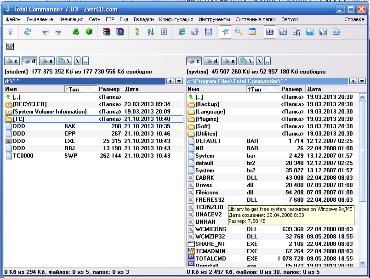
Task: Refresh the panel with reread icon
Action: [x=28, y=32]
